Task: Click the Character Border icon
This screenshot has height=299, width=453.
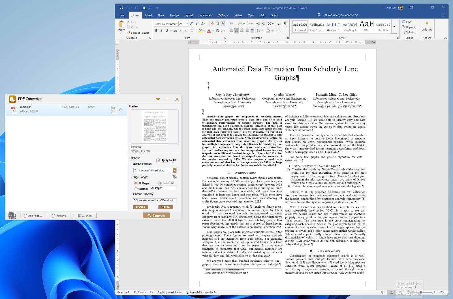Action: coord(223,24)
